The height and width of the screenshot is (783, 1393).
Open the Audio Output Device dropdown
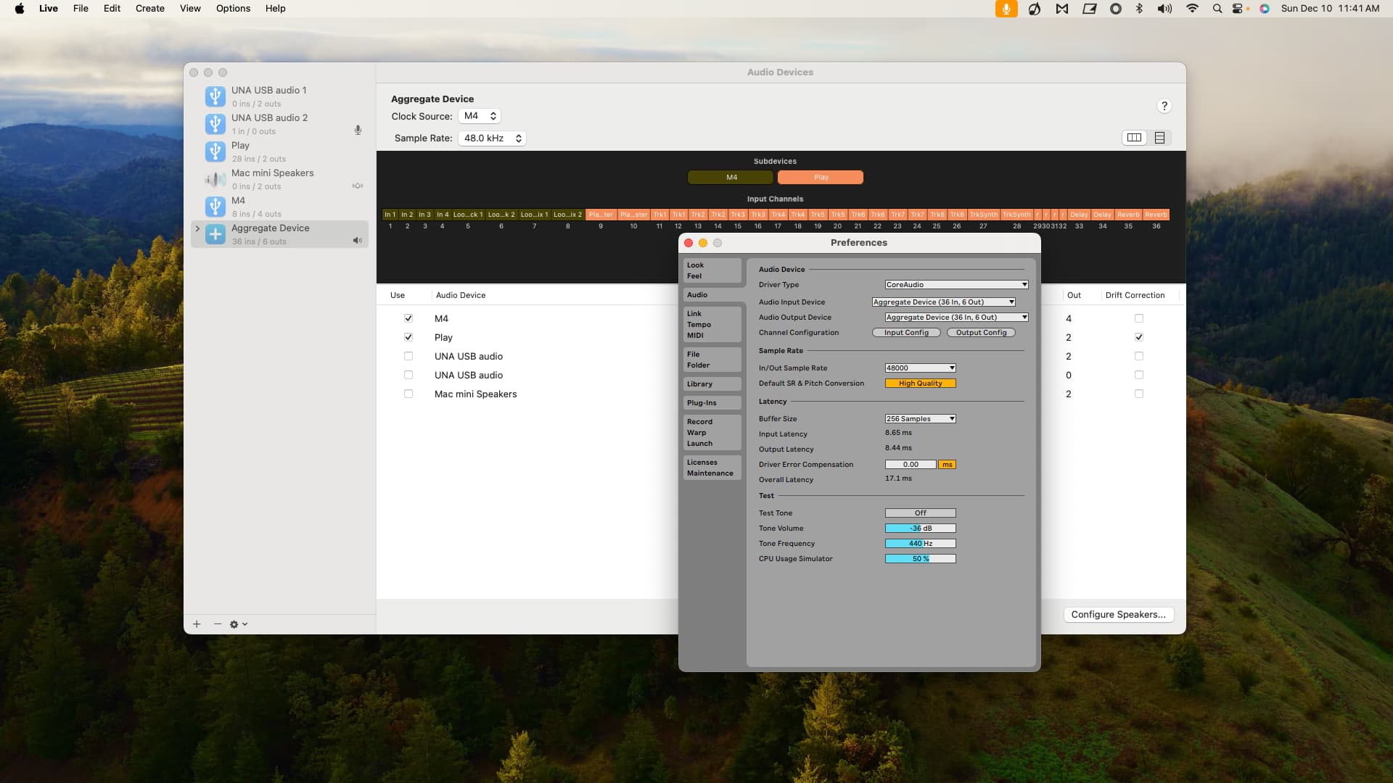pyautogui.click(x=956, y=318)
